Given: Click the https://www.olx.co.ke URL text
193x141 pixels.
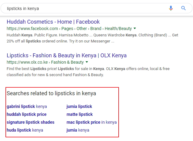Looking at the screenshot, I should click(x=27, y=62).
